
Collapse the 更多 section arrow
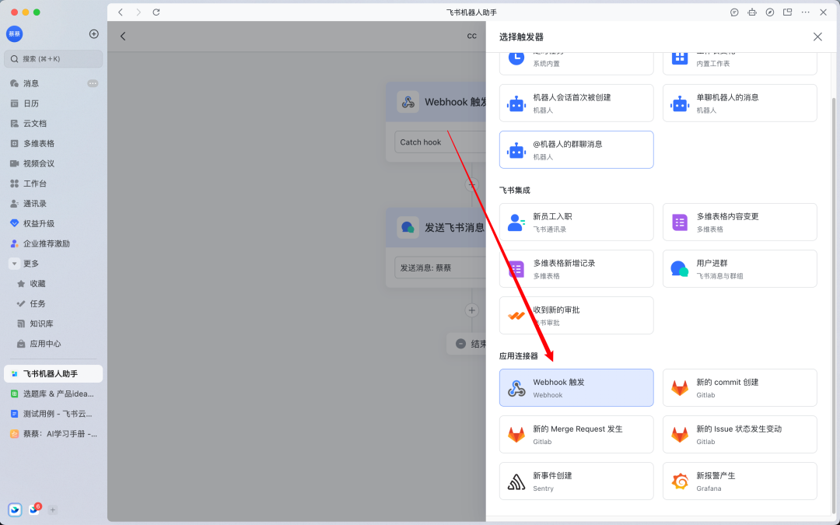click(15, 264)
